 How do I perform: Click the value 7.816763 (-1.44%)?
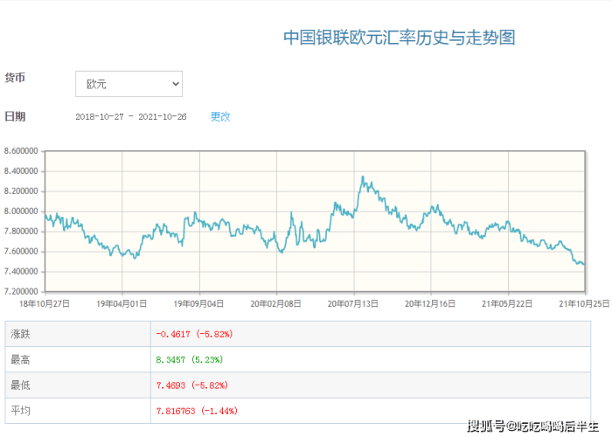(197, 411)
